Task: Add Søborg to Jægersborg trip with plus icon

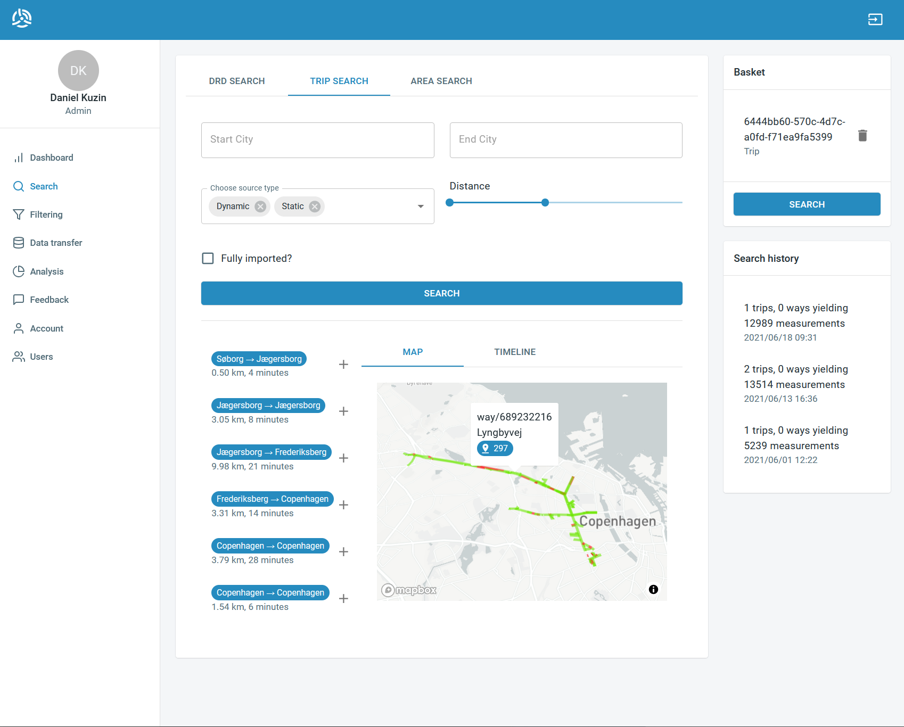Action: coord(343,365)
